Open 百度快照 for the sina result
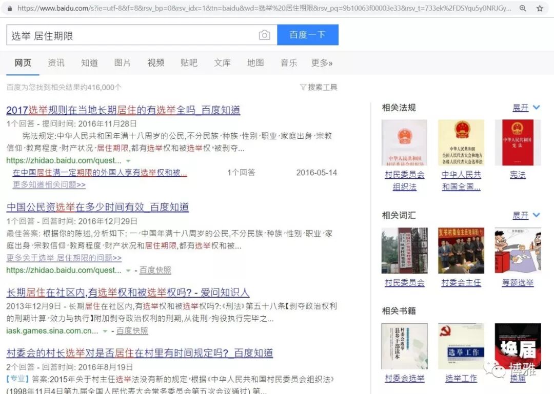 (132, 331)
